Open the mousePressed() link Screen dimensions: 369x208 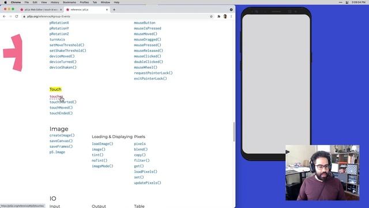coord(148,45)
